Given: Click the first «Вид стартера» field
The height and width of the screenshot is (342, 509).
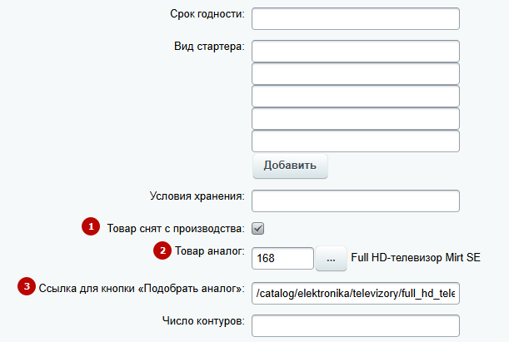Looking at the screenshot, I should click(x=355, y=52).
